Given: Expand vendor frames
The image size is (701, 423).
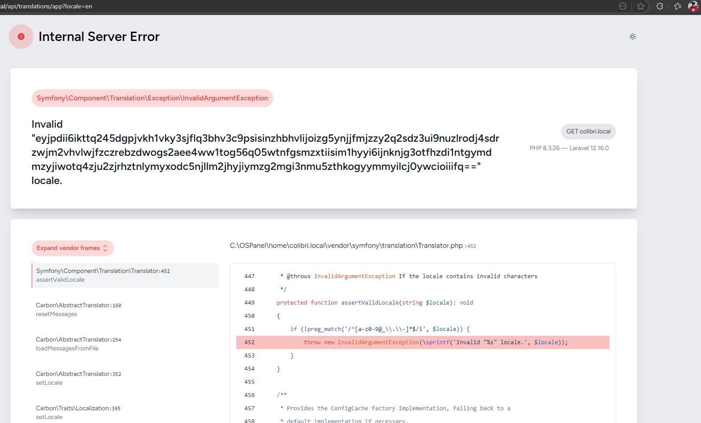Looking at the screenshot, I should [72, 248].
